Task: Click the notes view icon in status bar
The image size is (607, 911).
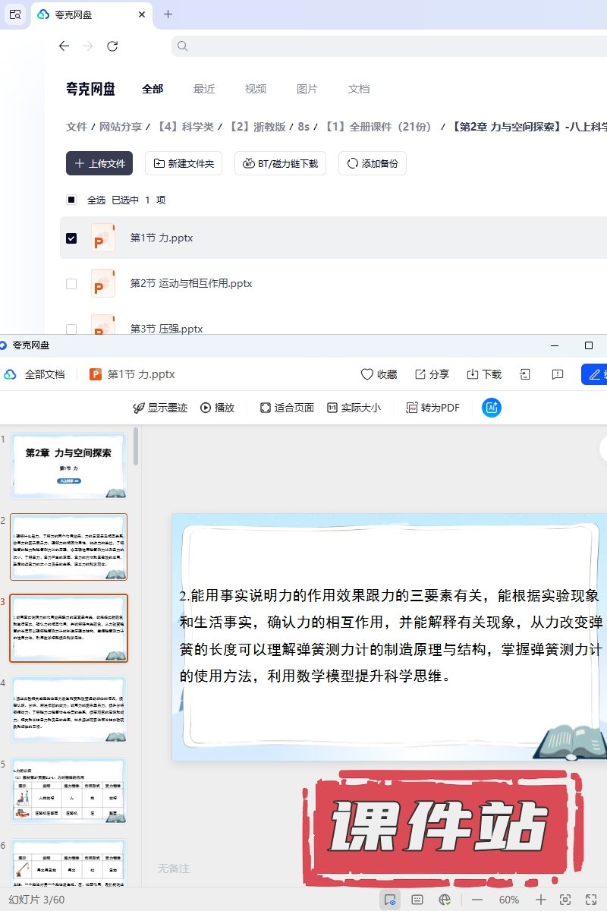Action: pyautogui.click(x=417, y=900)
